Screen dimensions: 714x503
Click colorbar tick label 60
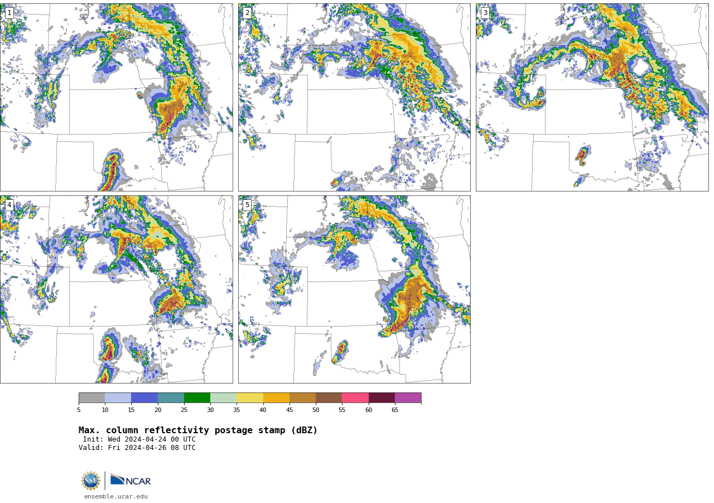tap(369, 410)
